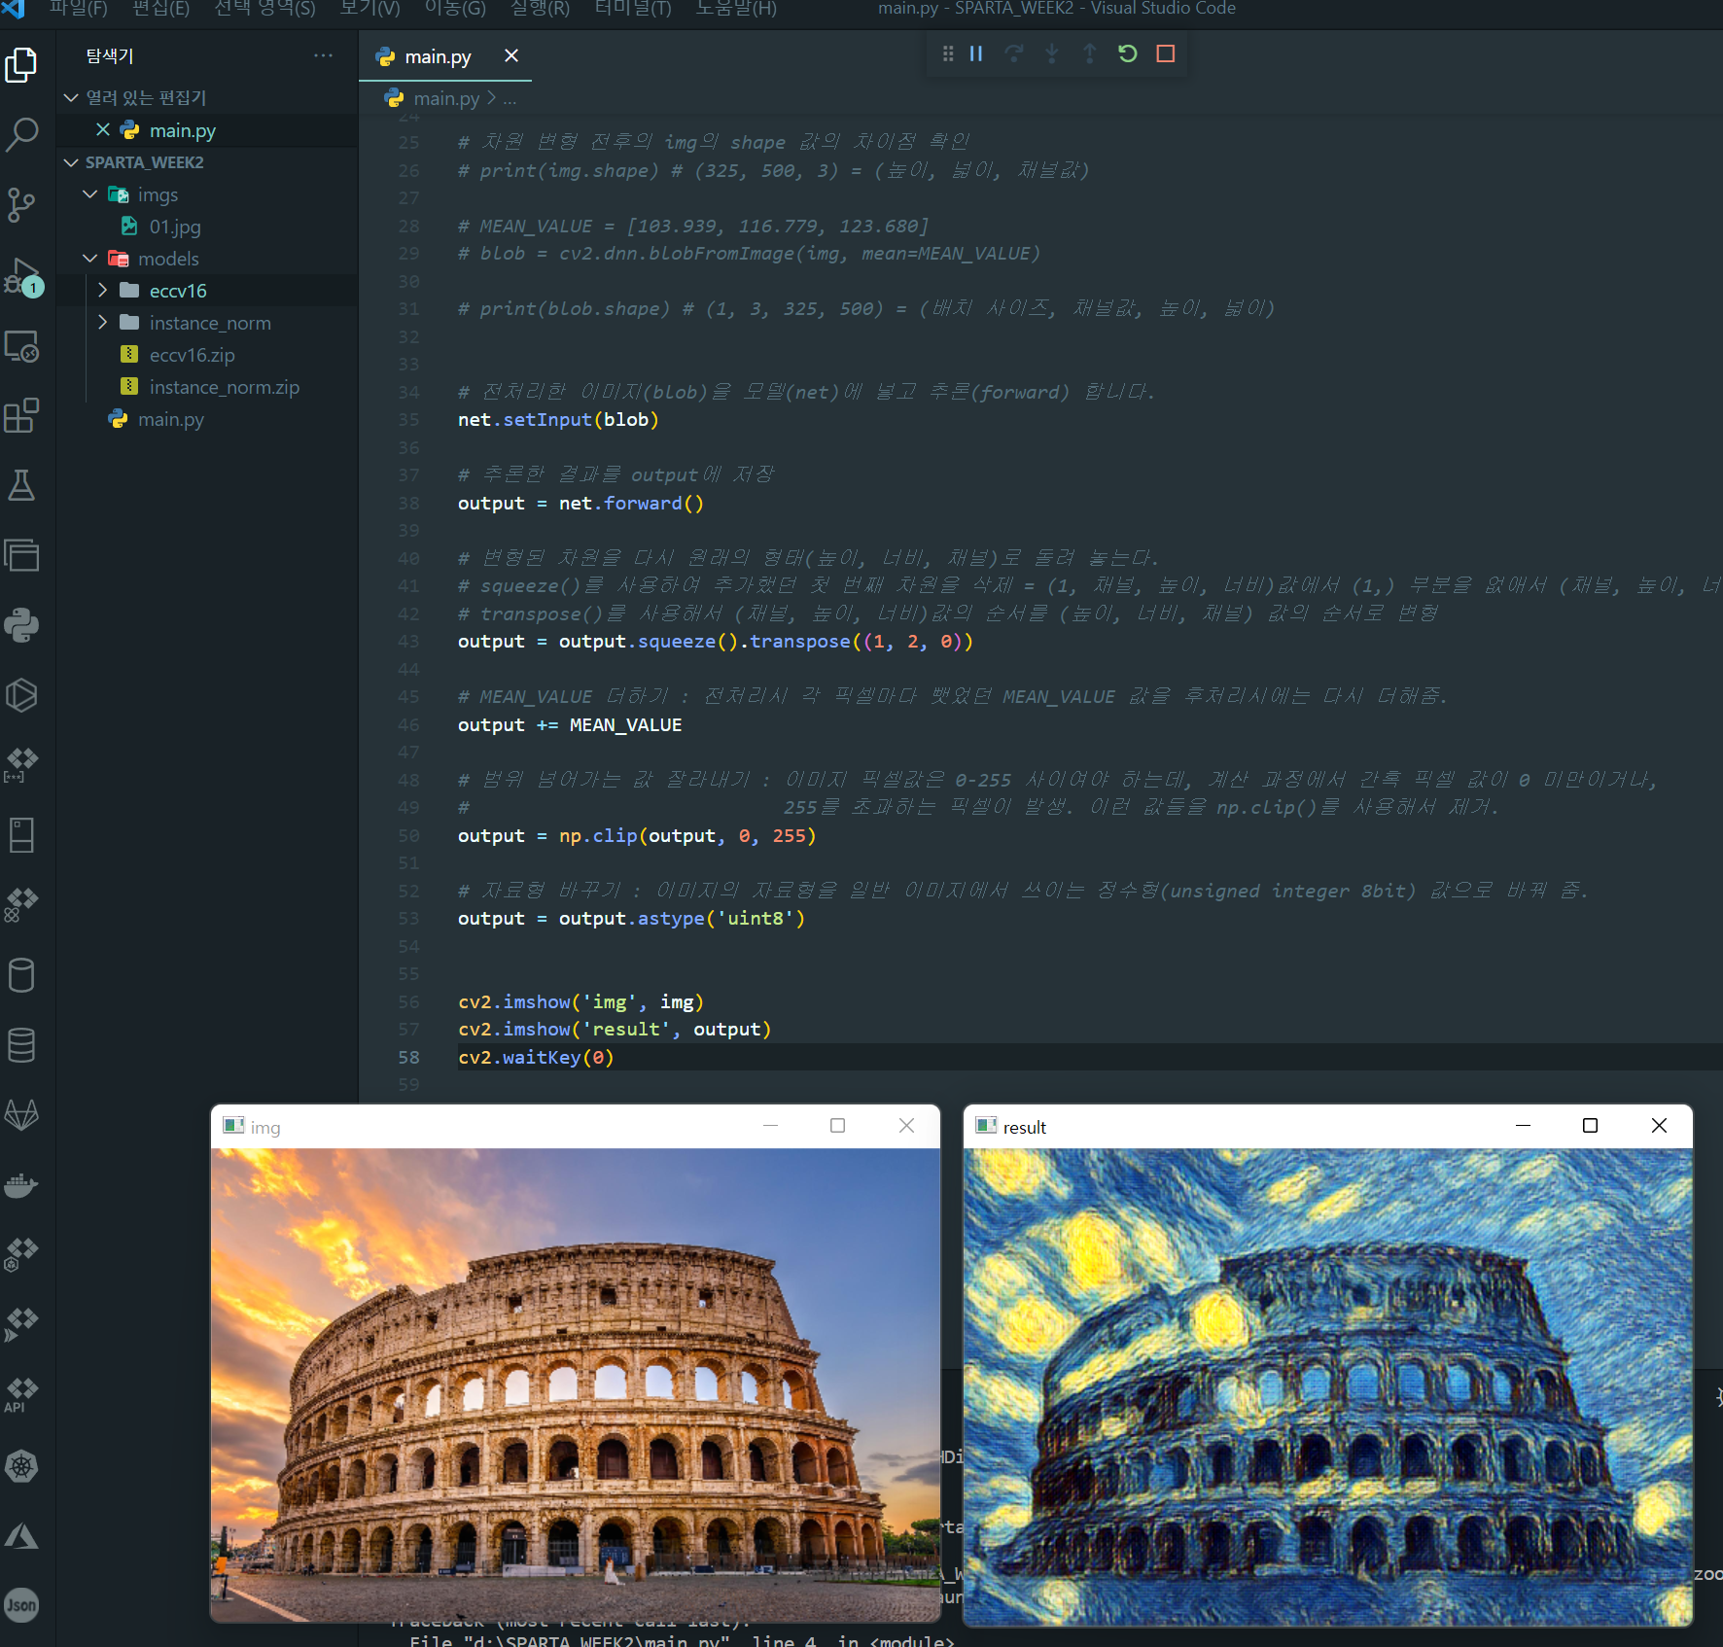Collapse the imgs folder

pyautogui.click(x=90, y=194)
